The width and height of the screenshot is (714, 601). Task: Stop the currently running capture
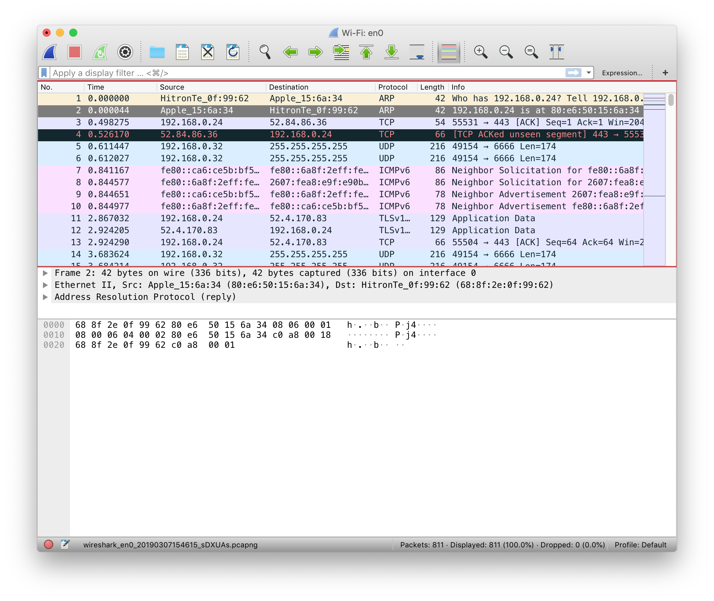(75, 52)
